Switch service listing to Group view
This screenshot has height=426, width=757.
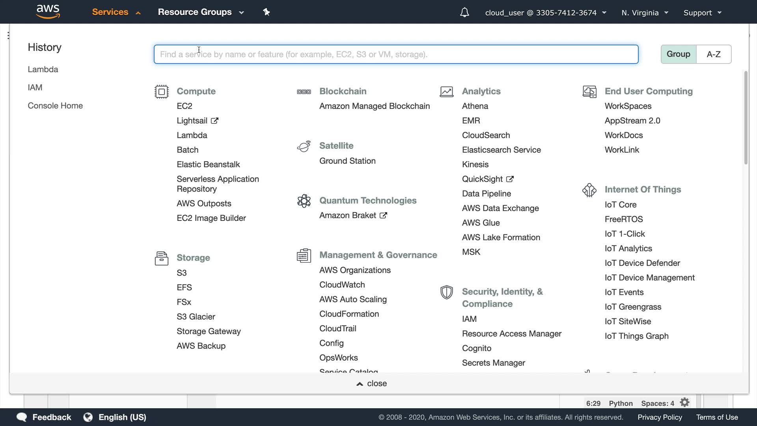click(x=678, y=54)
